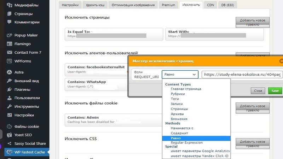Open the Оптимизация изображения tab

(133, 5)
